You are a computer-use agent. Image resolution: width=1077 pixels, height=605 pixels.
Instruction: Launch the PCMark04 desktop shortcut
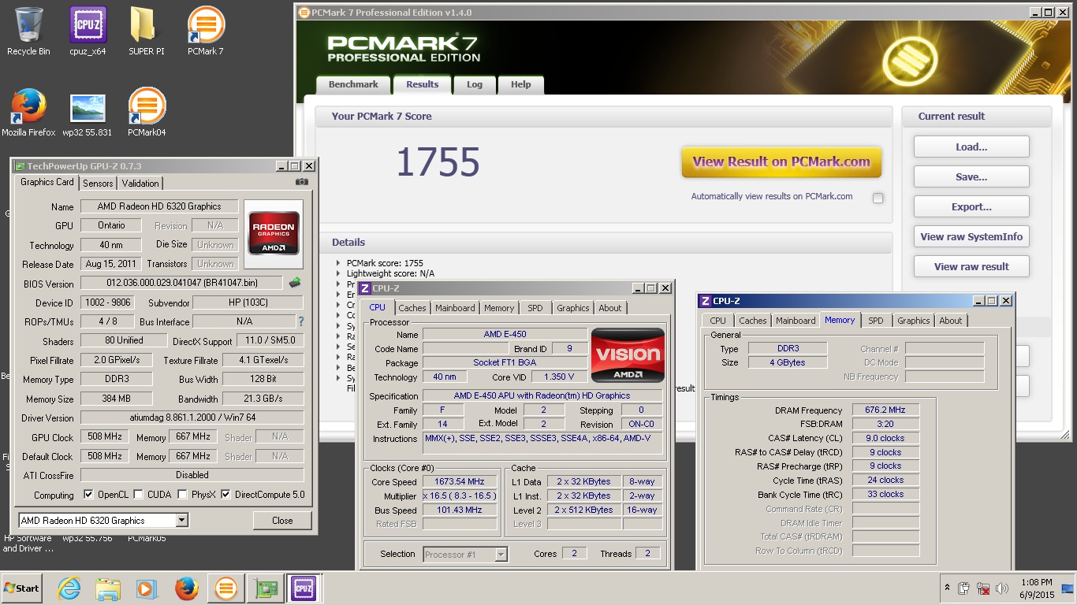147,113
